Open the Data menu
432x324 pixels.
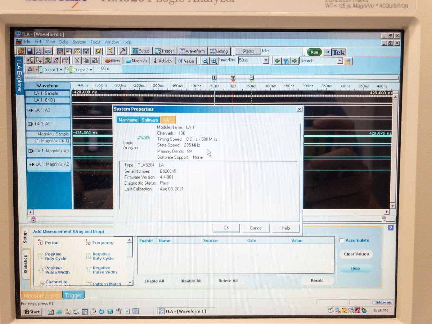tap(63, 42)
